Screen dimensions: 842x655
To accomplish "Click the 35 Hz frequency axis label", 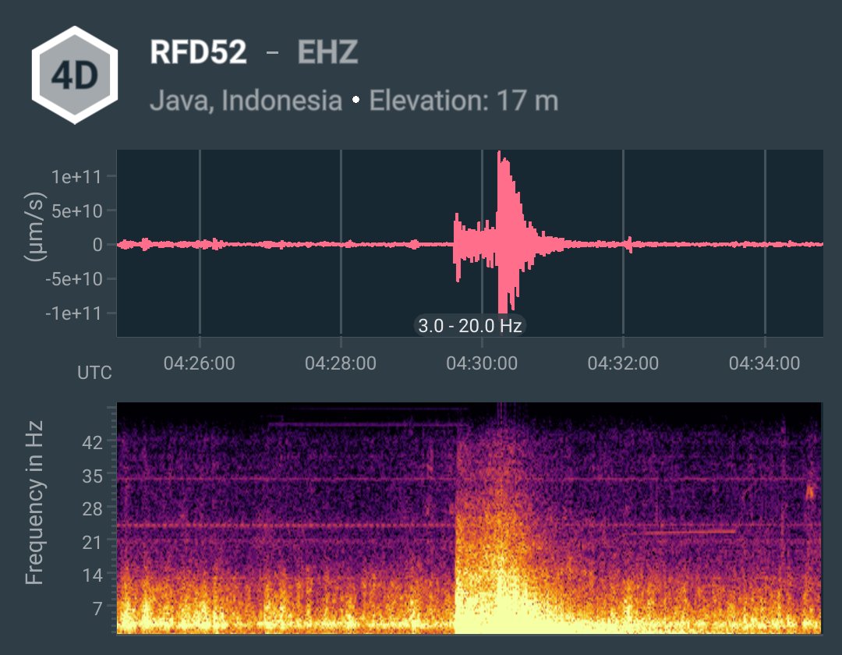I will [x=92, y=476].
